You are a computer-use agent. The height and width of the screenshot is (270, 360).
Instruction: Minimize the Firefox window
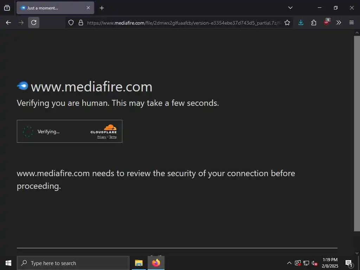(319, 8)
